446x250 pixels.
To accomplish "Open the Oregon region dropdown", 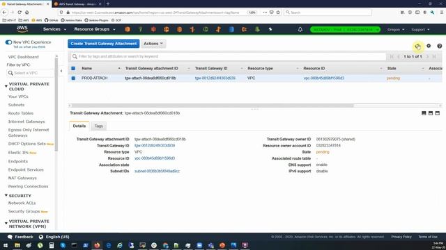I will [x=396, y=29].
